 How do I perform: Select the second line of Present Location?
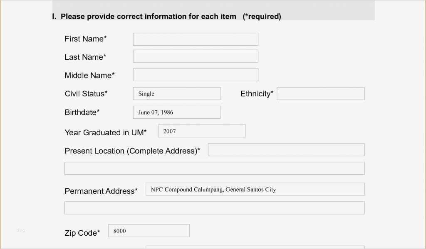(x=214, y=168)
